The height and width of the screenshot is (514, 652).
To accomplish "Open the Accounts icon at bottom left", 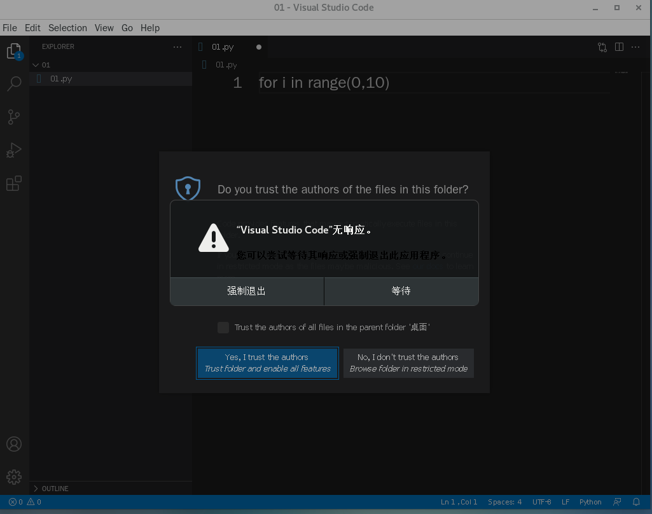I will pos(14,443).
